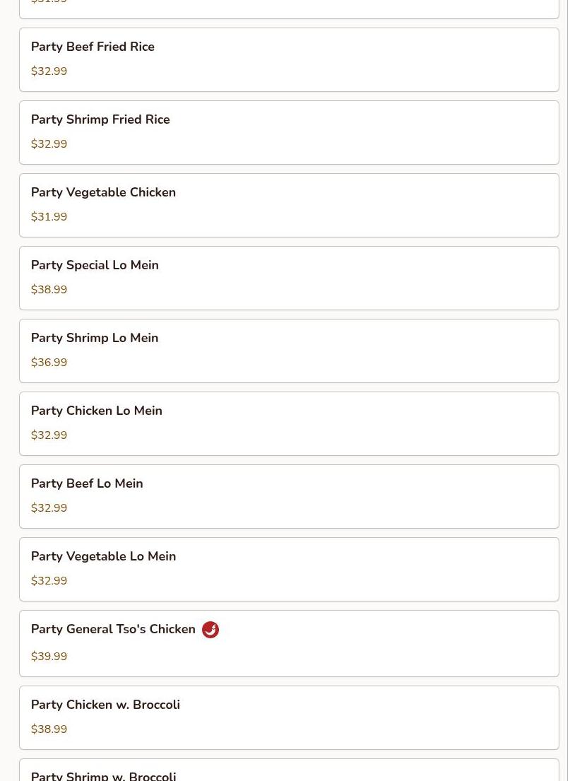
Task: Select Party Vegetable Lo Mein item
Action: point(290,569)
